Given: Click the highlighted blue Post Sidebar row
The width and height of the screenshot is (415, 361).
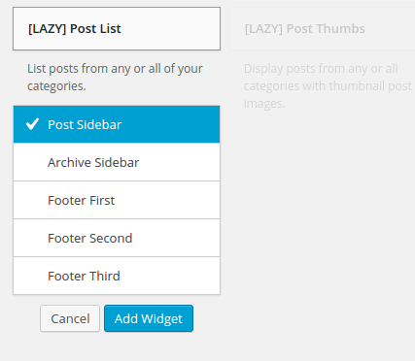Looking at the screenshot, I should [x=117, y=124].
